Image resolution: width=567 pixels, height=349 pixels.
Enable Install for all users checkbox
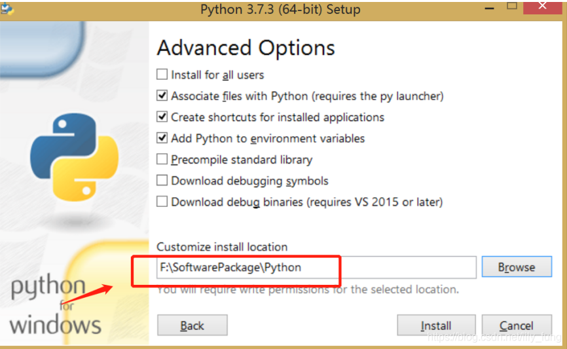click(x=162, y=75)
